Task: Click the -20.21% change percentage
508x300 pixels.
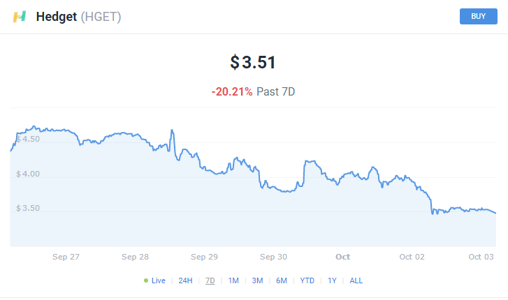Action: tap(231, 91)
